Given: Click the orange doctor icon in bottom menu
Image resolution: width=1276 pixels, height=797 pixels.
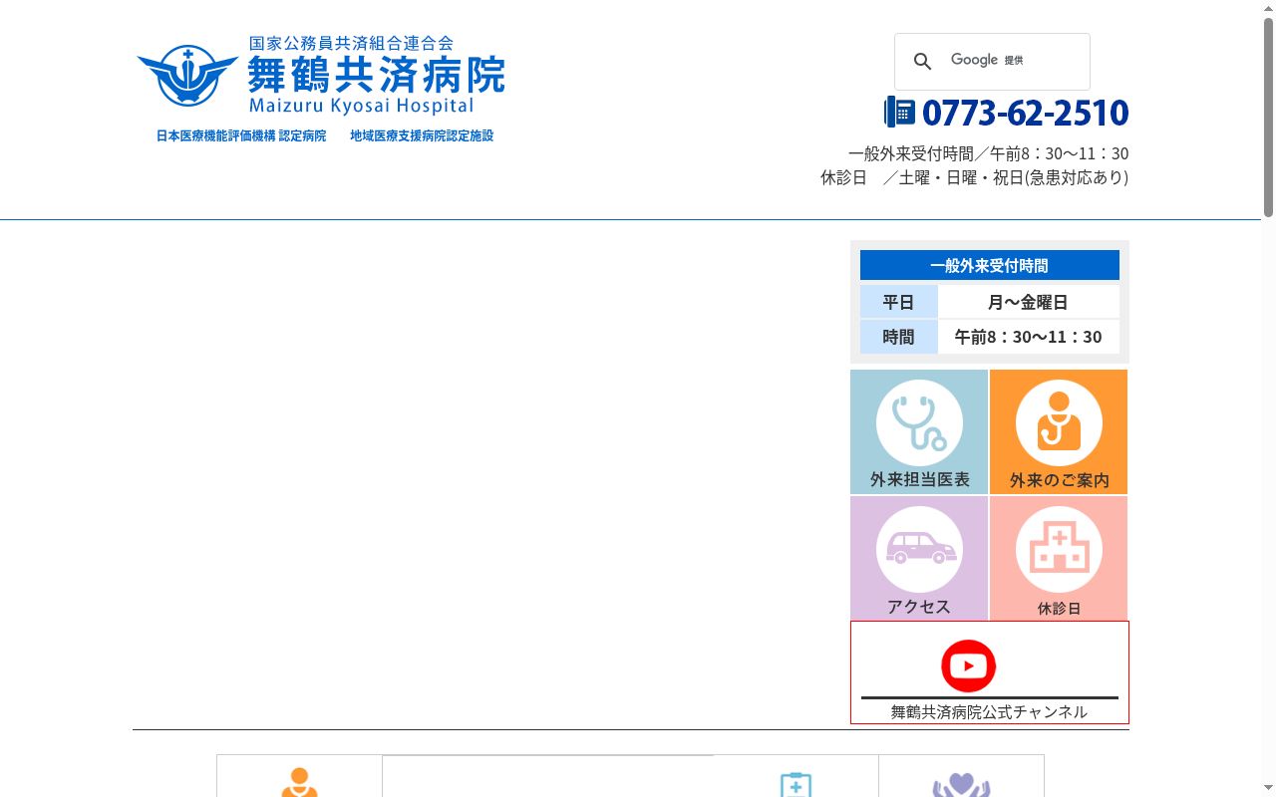Looking at the screenshot, I should 299,782.
